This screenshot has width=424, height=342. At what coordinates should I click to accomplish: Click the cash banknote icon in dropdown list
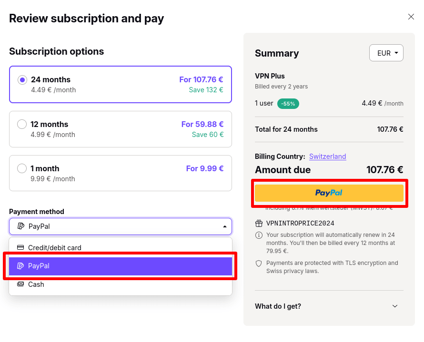click(x=20, y=284)
